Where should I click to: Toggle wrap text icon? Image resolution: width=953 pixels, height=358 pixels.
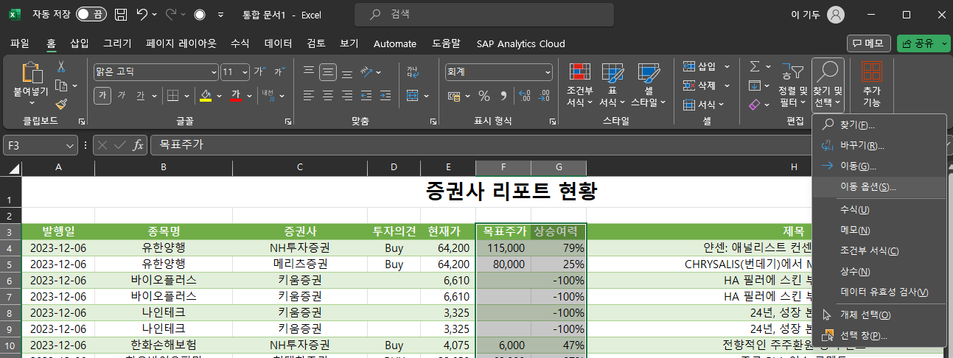click(412, 72)
